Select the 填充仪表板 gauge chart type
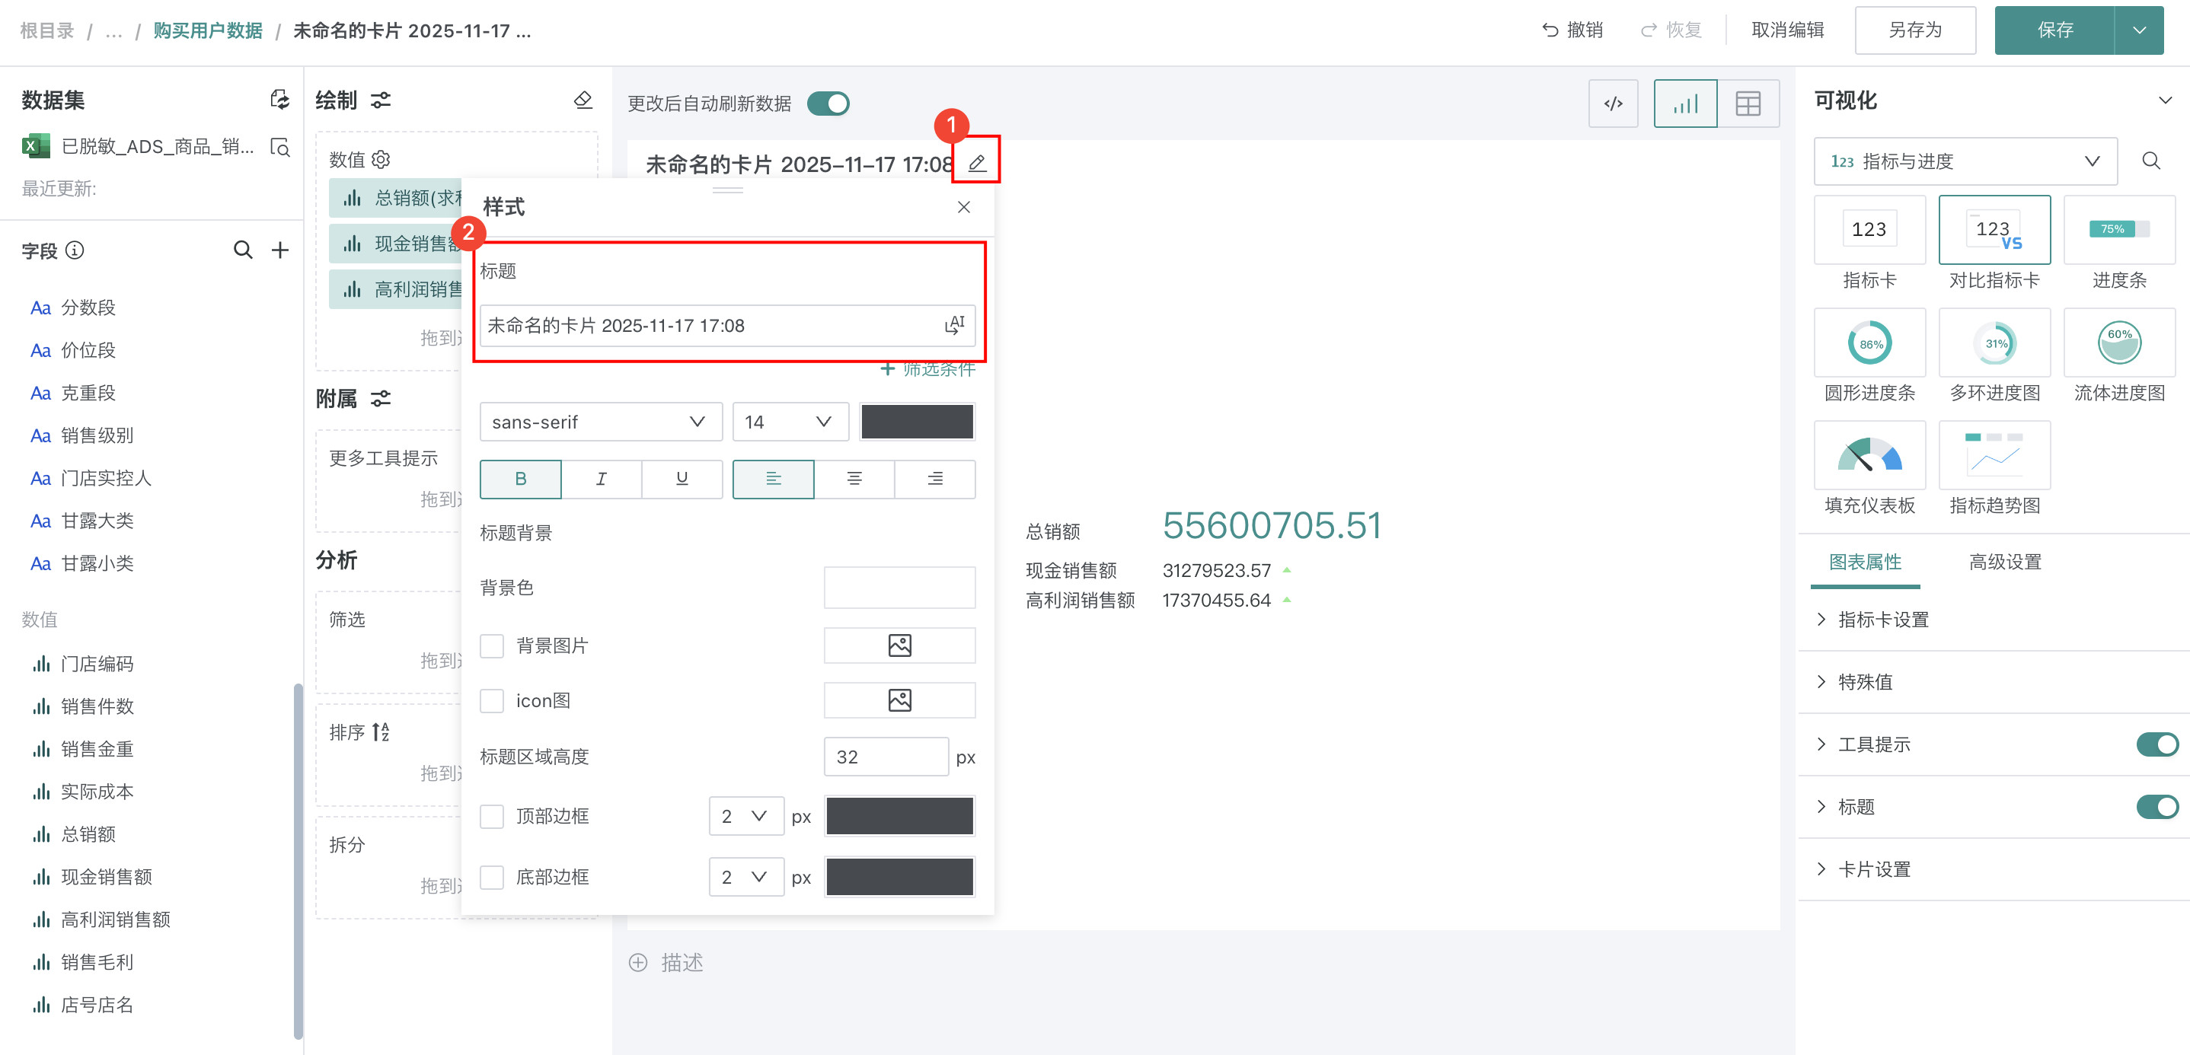Image resolution: width=2190 pixels, height=1055 pixels. tap(1869, 456)
